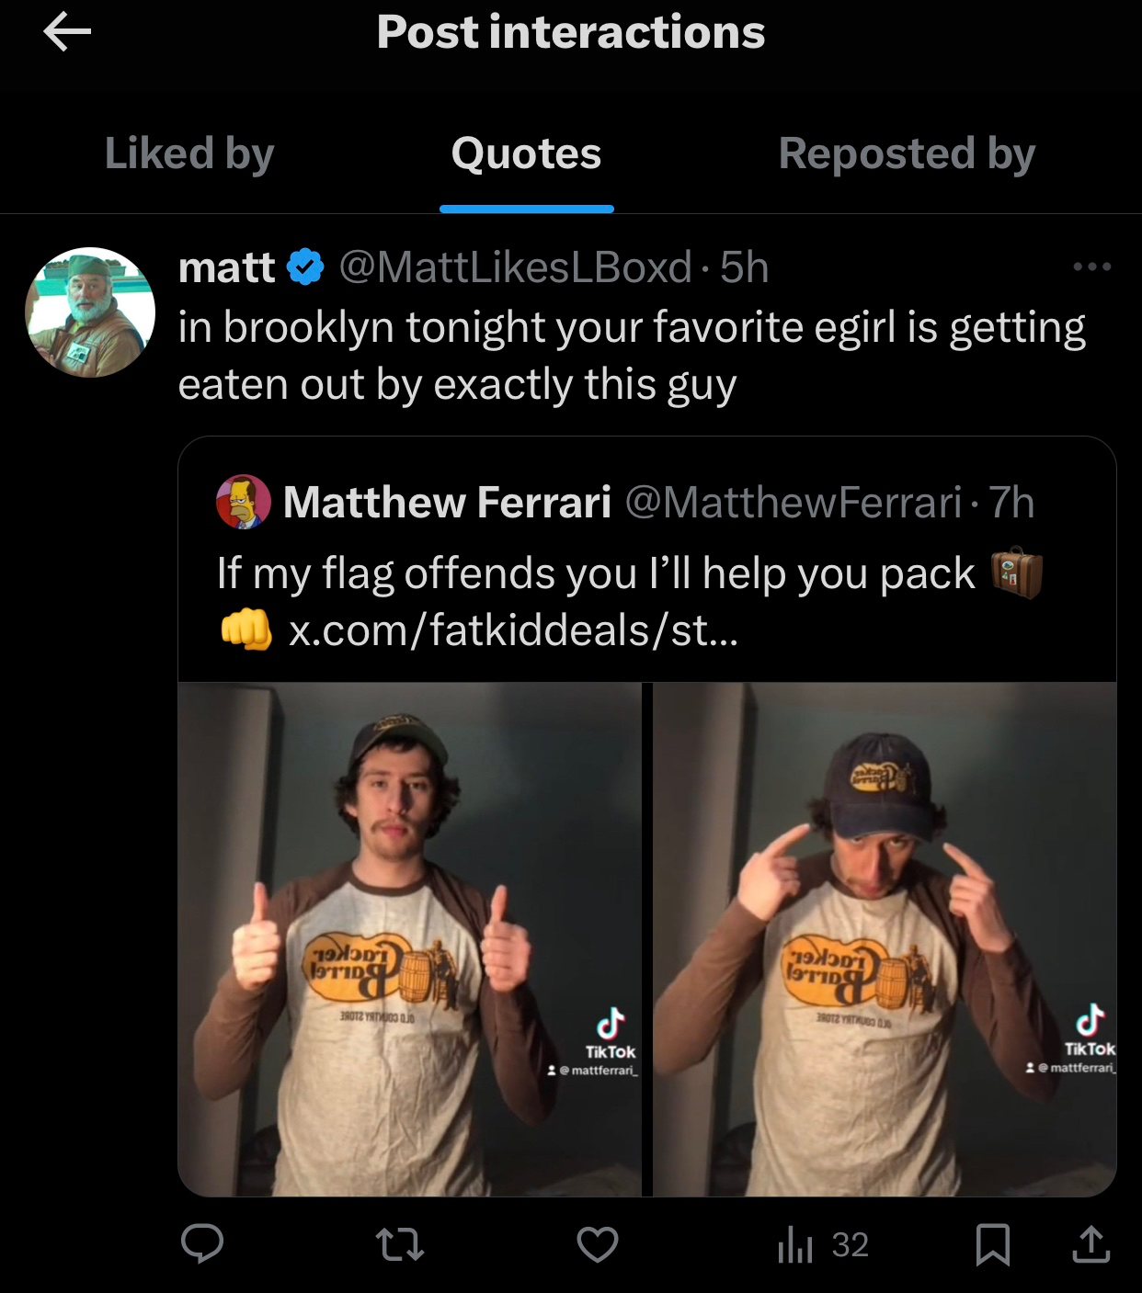Viewport: 1142px width, 1293px height.
Task: Open Matthew Ferrari's Simpsons avatar
Action: 243,503
